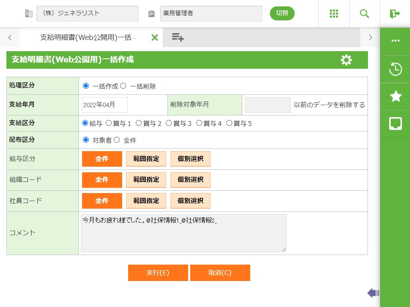Click the three dots sidebar menu icon
This screenshot has width=410, height=307.
pyautogui.click(x=395, y=41)
